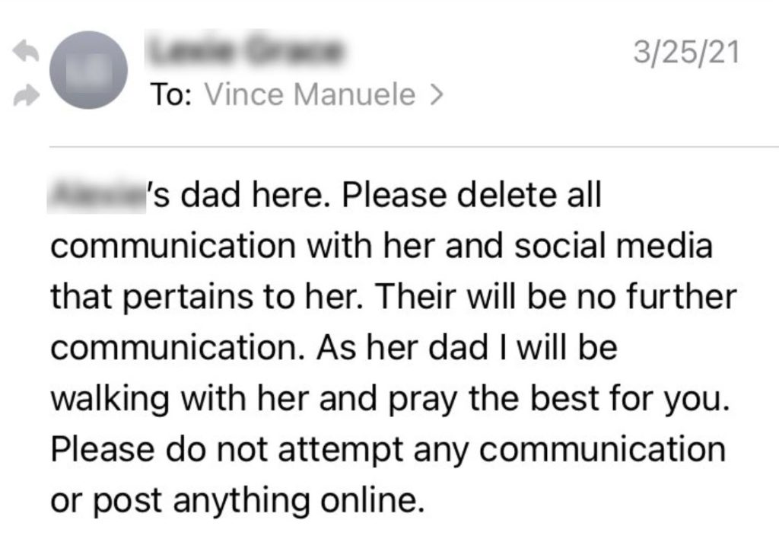This screenshot has width=779, height=558.
Task: Select recipient Vince Manuele
Action: (310, 95)
